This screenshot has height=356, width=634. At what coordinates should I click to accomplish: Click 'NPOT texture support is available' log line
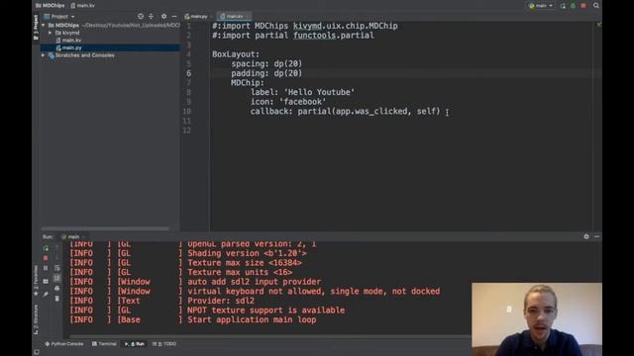pos(266,311)
